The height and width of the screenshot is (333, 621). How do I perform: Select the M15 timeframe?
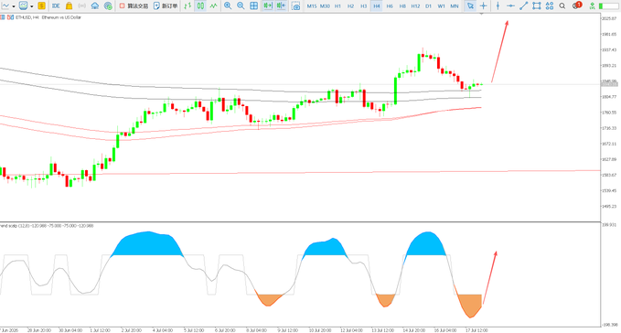[312, 5]
